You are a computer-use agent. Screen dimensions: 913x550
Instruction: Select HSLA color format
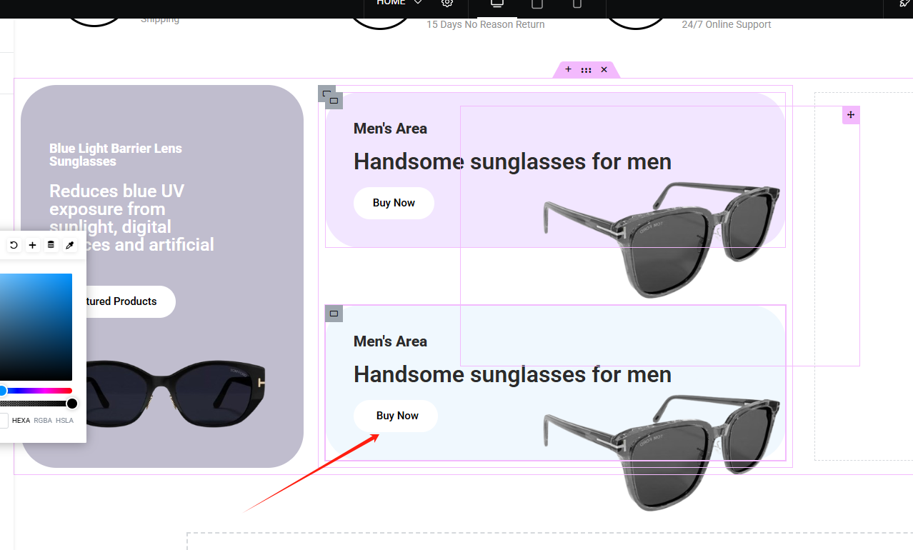click(64, 421)
